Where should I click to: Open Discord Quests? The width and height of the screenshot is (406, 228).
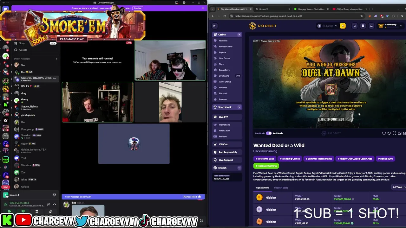pyautogui.click(x=23, y=50)
